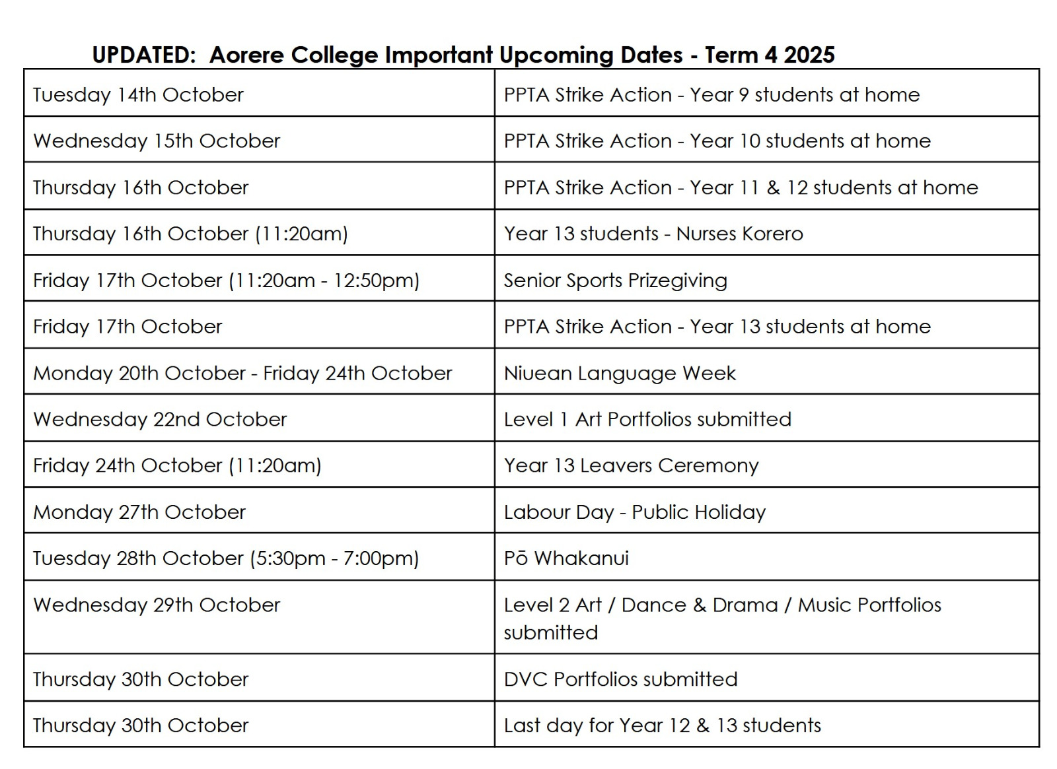Click the Labour Day - Public Holiday entry
The image size is (1057, 769).
point(634,512)
